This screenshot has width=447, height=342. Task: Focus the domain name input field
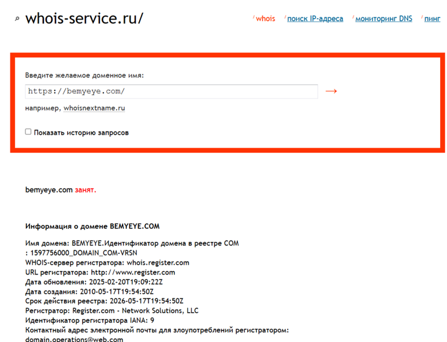click(171, 91)
